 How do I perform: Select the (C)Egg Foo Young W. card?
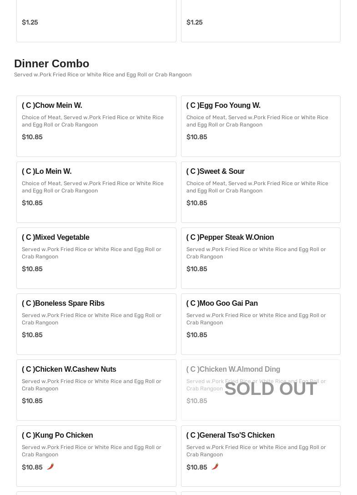tap(261, 126)
